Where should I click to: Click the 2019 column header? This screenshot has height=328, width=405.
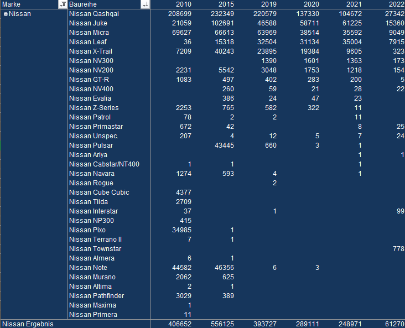click(x=269, y=4)
